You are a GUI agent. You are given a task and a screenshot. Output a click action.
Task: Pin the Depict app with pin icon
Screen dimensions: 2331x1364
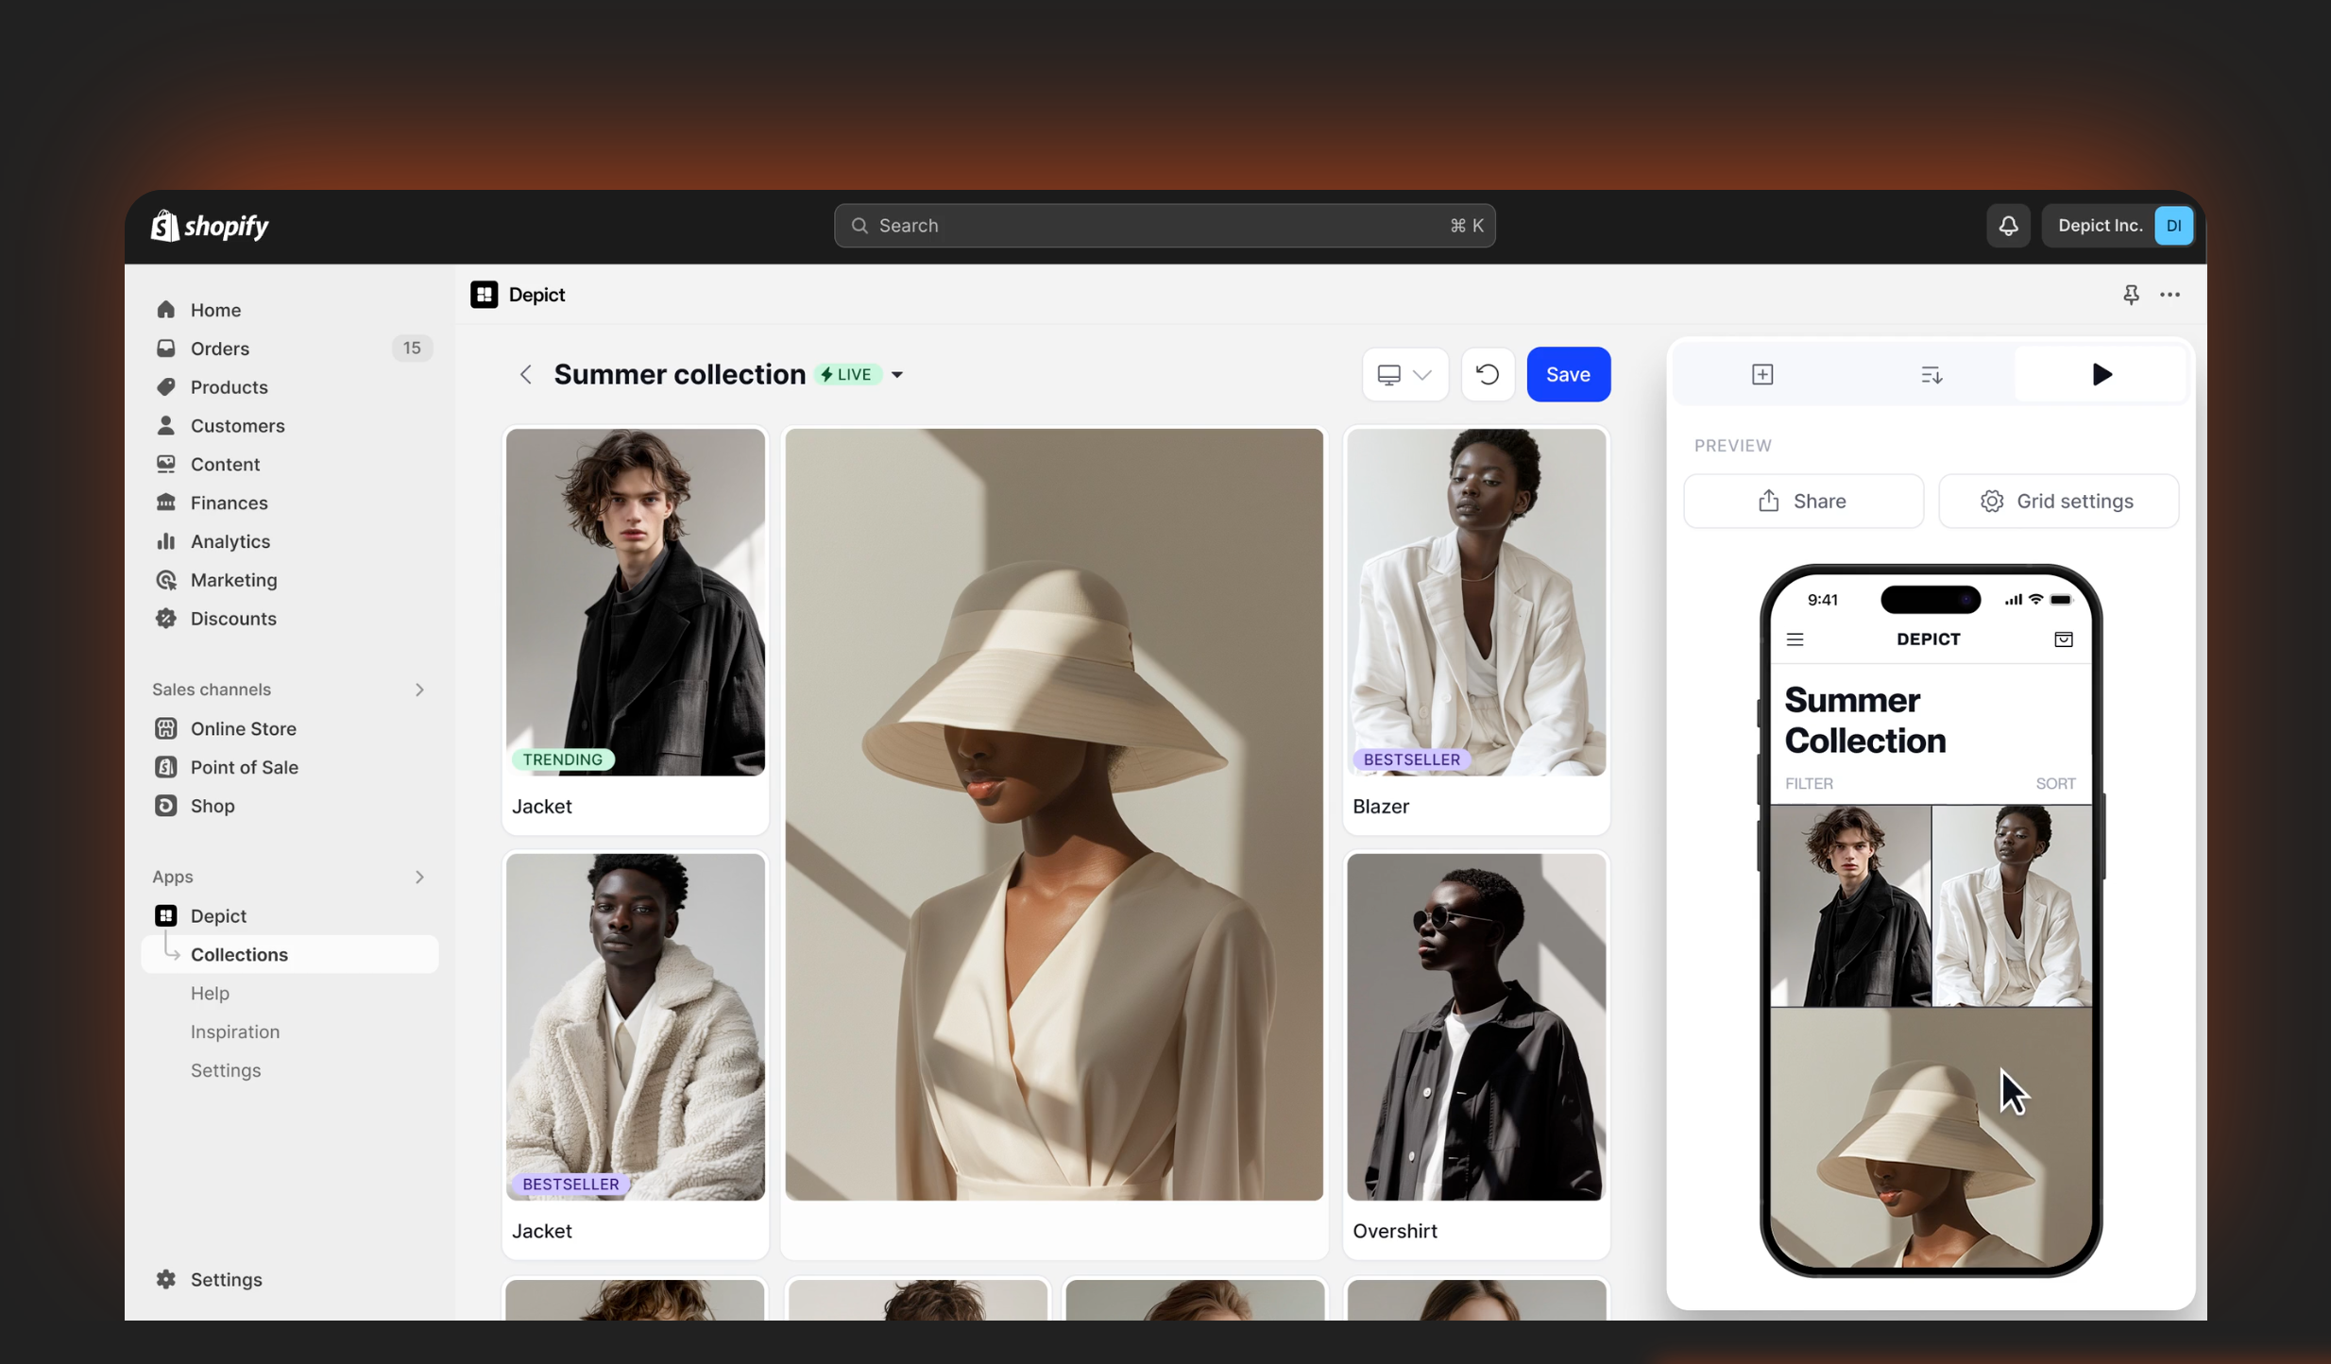tap(2131, 295)
